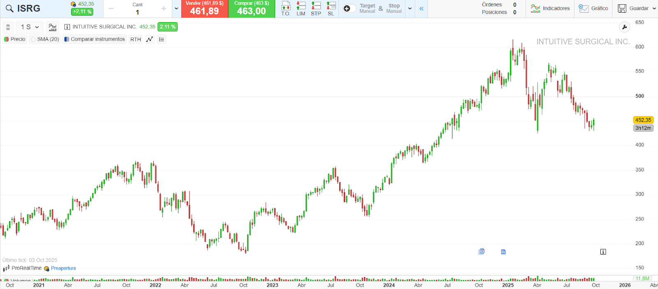Open chart settings wrench icon

tap(624, 27)
